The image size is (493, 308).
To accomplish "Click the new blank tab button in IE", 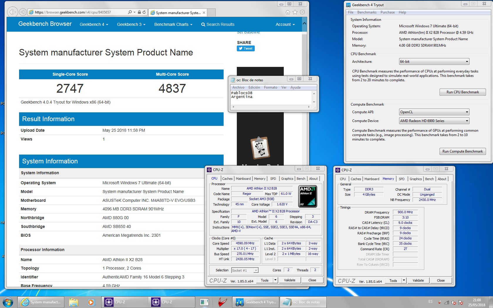I will [x=212, y=13].
